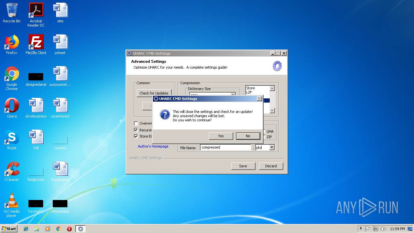
Task: Open media player taskbar icon
Action: pos(48,229)
